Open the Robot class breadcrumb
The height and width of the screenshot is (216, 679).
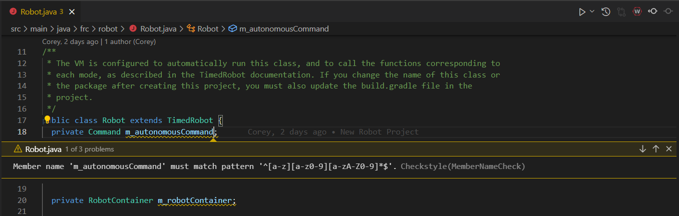tap(203, 28)
